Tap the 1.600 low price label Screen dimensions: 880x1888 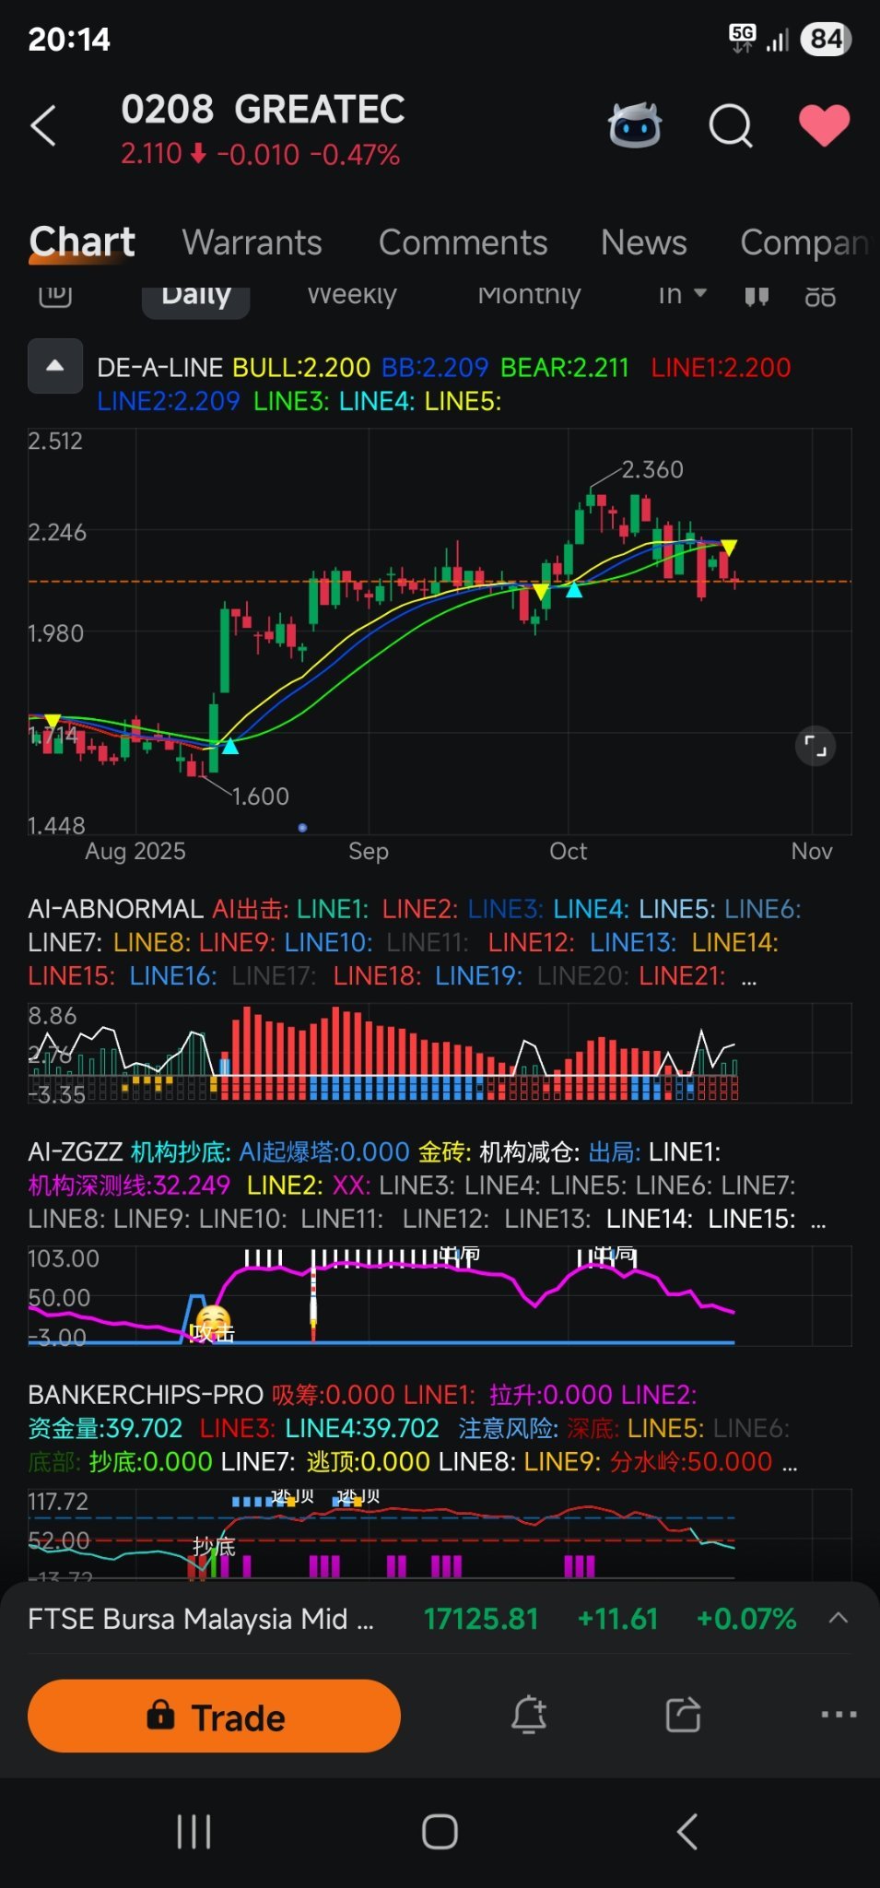[260, 796]
